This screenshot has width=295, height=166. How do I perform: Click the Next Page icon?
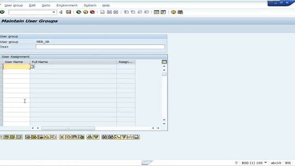[140, 12]
